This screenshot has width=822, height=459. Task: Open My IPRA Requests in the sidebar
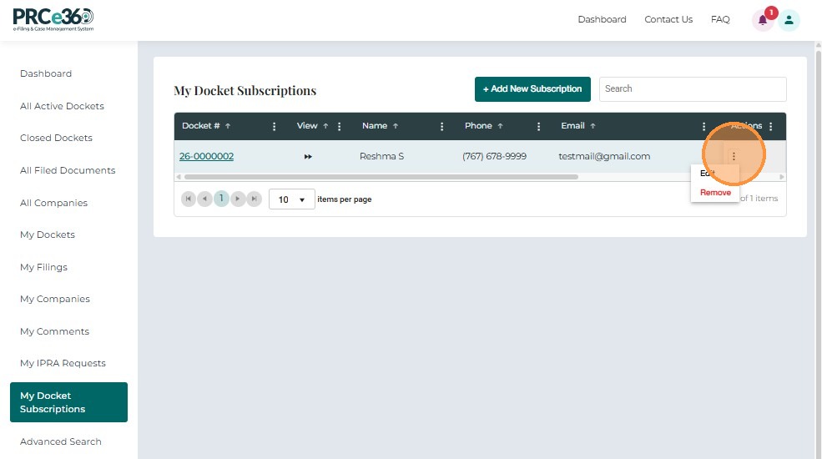pos(63,363)
